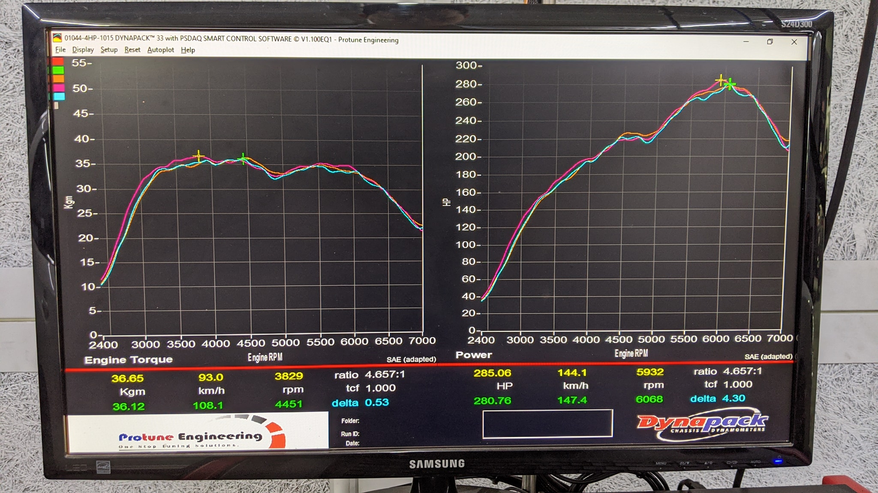Click the empty run info box
This screenshot has height=493, width=878.
tap(547, 424)
